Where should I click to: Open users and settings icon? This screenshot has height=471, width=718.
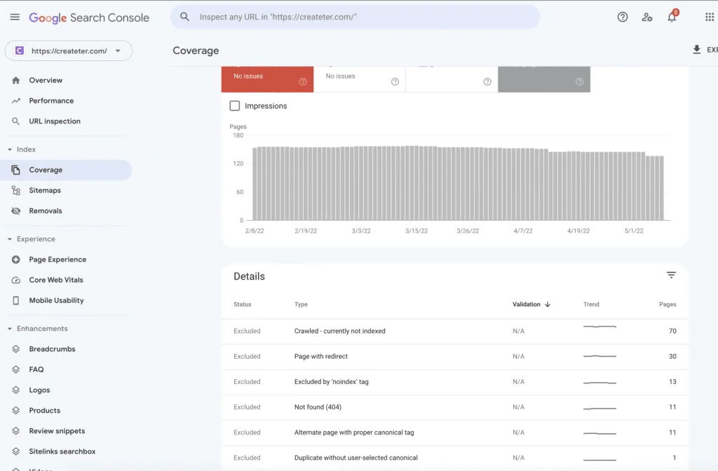point(646,18)
